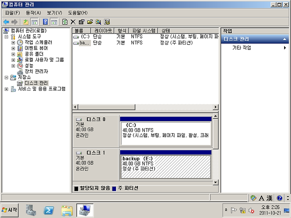Click the muted volume tray icon
The image size is (291, 218).
click(251, 210)
